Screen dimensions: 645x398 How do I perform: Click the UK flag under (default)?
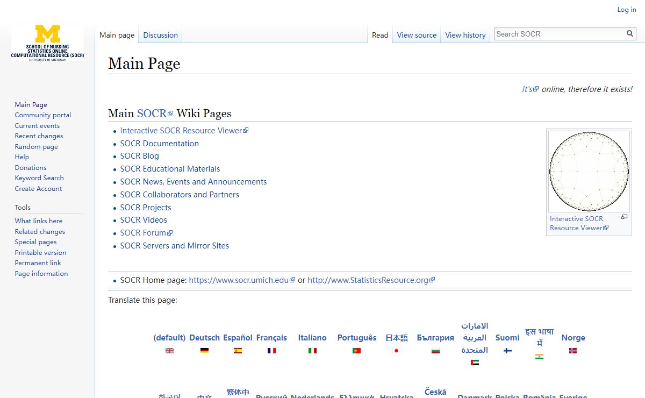point(169,351)
